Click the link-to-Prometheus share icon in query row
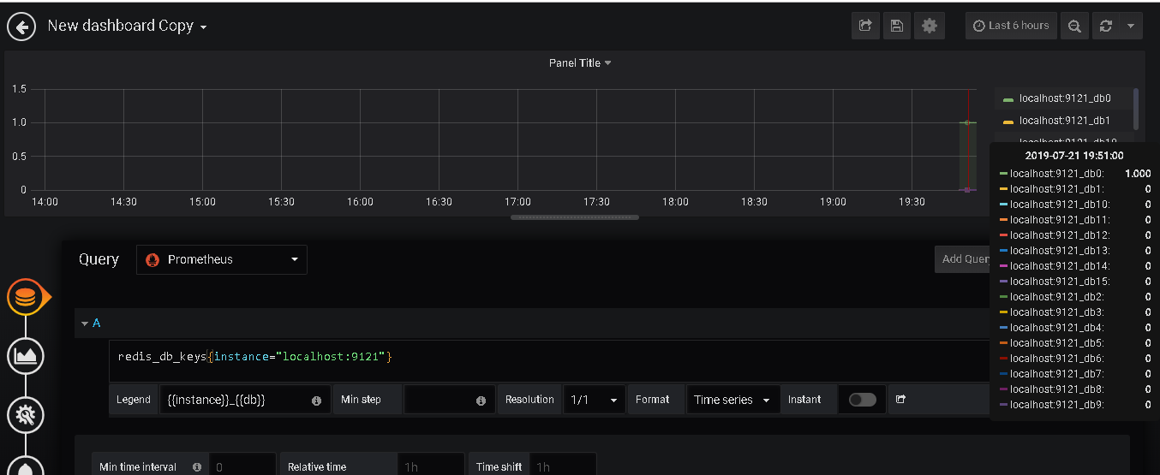This screenshot has height=475, width=1160. [900, 399]
